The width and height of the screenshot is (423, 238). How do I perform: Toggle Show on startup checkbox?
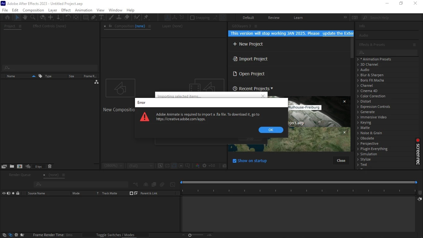[234, 161]
